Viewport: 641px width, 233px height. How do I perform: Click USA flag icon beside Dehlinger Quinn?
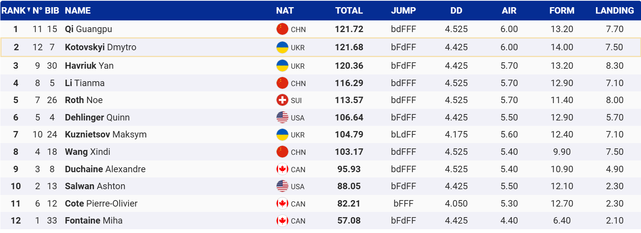[282, 117]
